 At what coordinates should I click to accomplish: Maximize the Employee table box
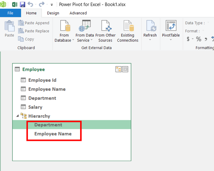click(125, 69)
